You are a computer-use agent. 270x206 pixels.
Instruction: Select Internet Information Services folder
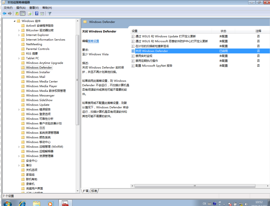(45, 40)
